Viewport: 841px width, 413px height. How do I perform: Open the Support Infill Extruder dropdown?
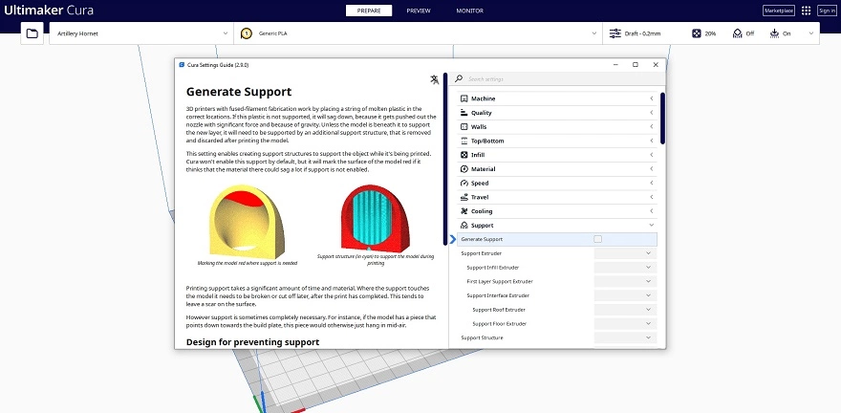pos(625,267)
